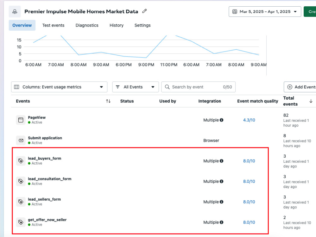Show info for PageView Multiple integration

[x=222, y=120]
